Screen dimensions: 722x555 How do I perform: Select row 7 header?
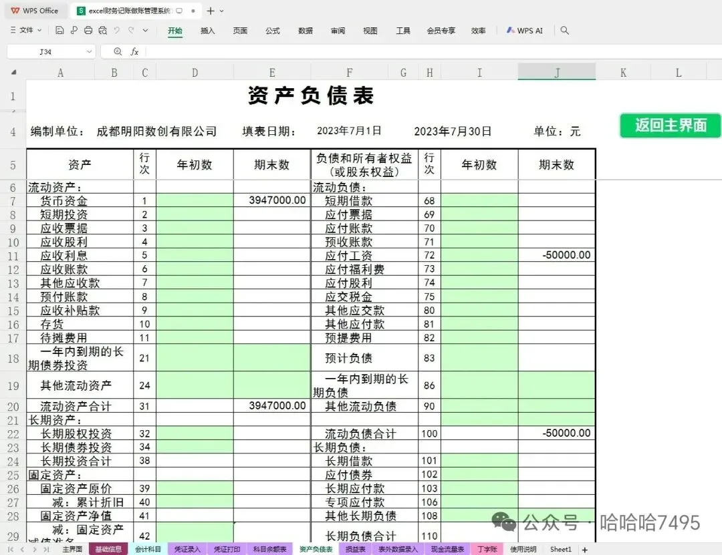[13, 201]
